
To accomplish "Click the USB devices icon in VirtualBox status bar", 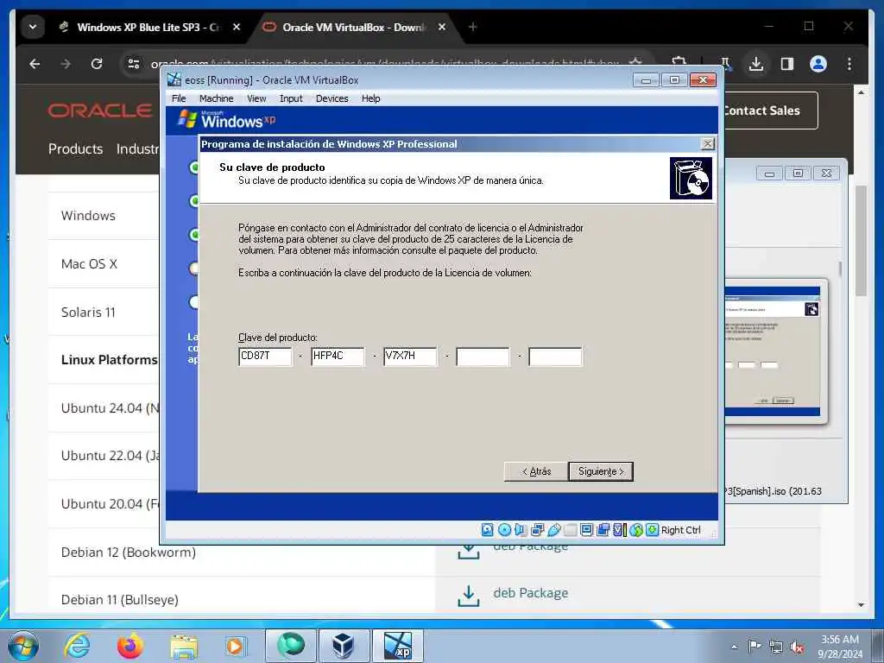I will click(554, 530).
